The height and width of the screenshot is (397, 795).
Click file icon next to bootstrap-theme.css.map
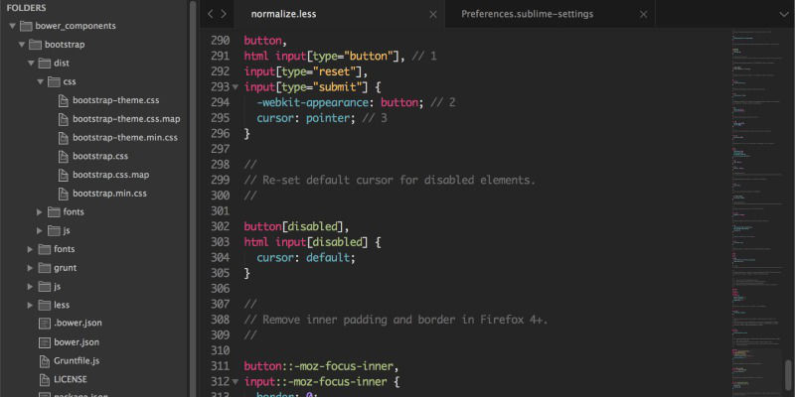[x=63, y=119]
